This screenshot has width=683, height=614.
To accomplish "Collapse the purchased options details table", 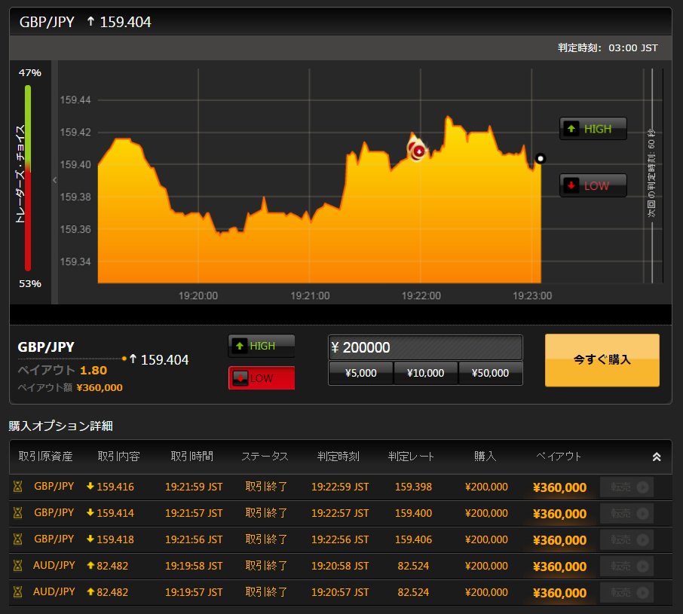I will 657,457.
